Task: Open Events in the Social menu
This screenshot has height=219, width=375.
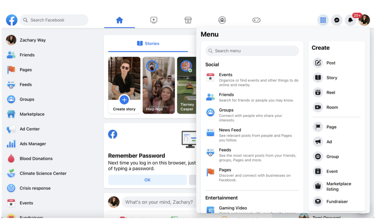Action: tap(226, 75)
